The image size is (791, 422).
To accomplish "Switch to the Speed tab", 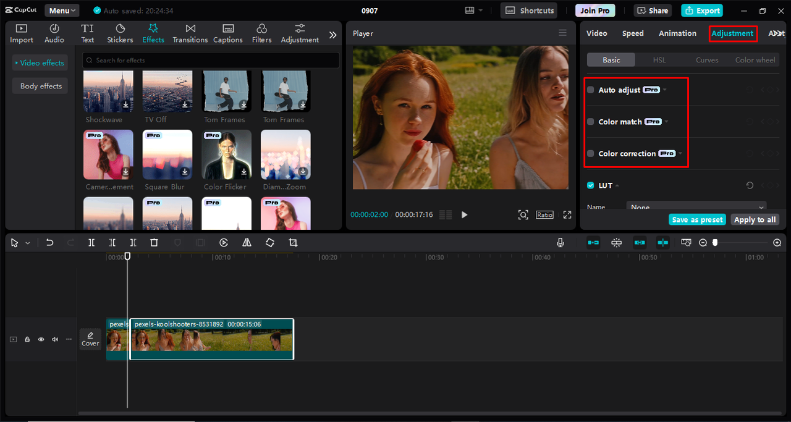I will point(633,33).
